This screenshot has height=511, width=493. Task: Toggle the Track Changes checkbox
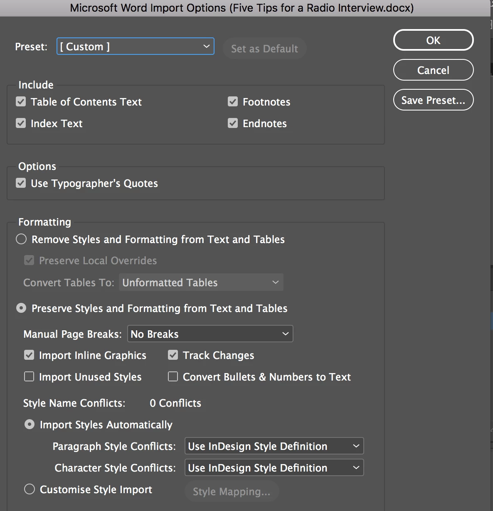click(x=173, y=355)
